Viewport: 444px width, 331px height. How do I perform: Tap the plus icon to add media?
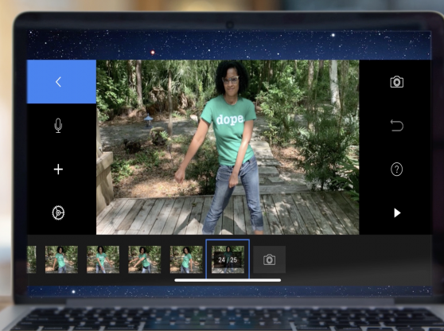(x=58, y=169)
